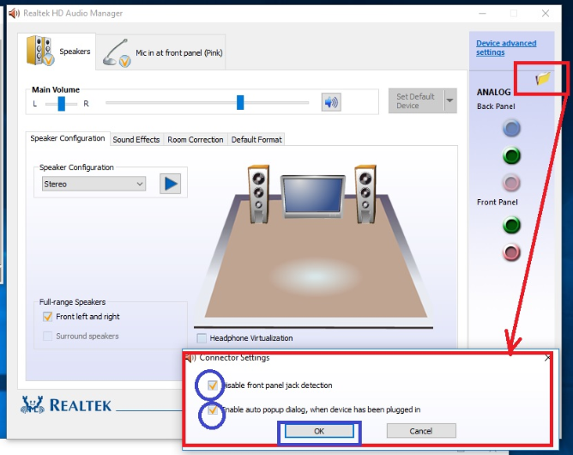Switch to Mic in at front panel tab
The width and height of the screenshot is (573, 455).
(x=161, y=52)
